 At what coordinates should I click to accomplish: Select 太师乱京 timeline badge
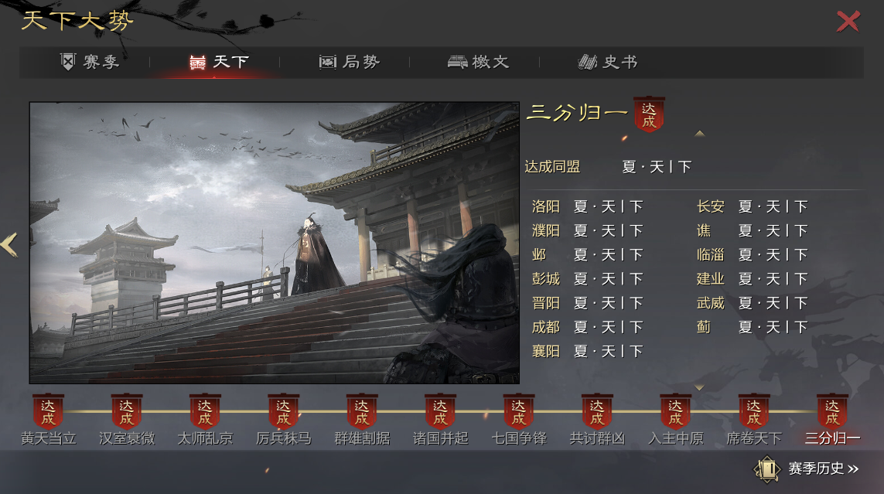tap(205, 411)
